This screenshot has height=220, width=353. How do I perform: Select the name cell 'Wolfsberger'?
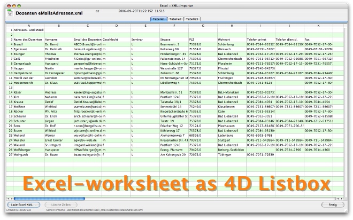[29, 150]
